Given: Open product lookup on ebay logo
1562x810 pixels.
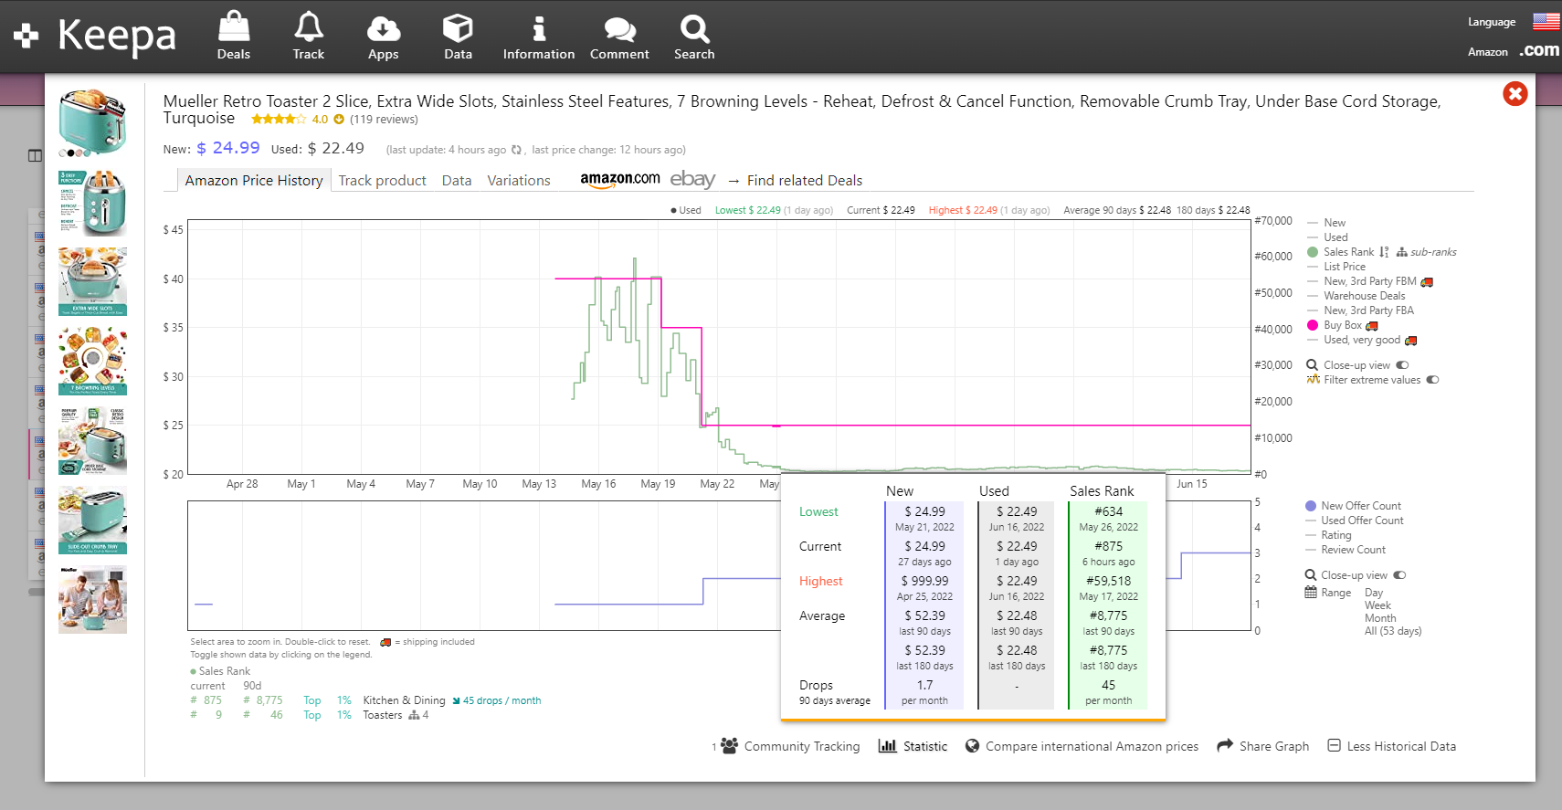Looking at the screenshot, I should pos(692,179).
